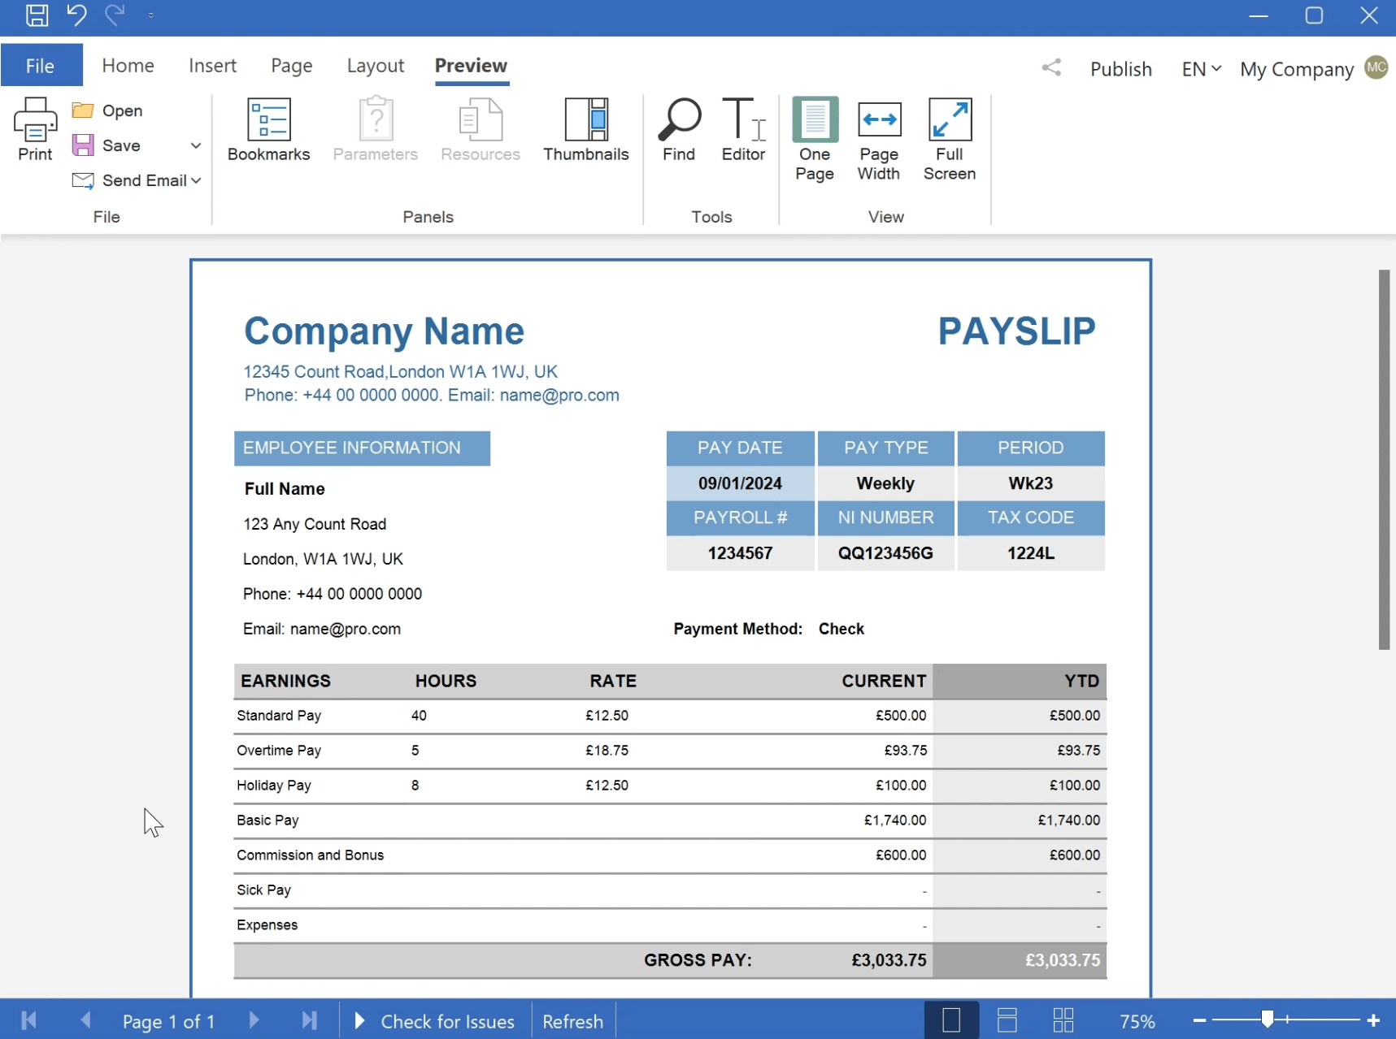Refresh the report preview
1396x1039 pixels.
pos(573,1021)
